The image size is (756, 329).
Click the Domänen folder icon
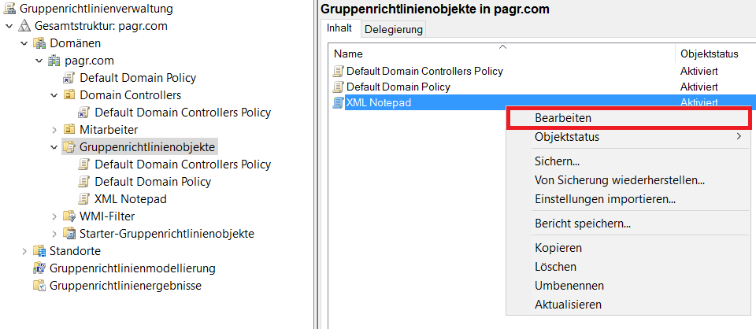(x=39, y=43)
